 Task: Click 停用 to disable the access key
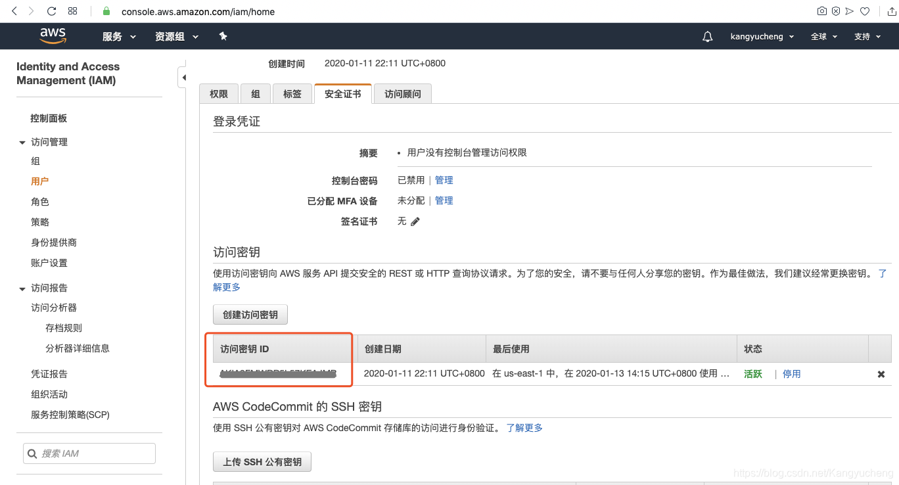pos(791,373)
